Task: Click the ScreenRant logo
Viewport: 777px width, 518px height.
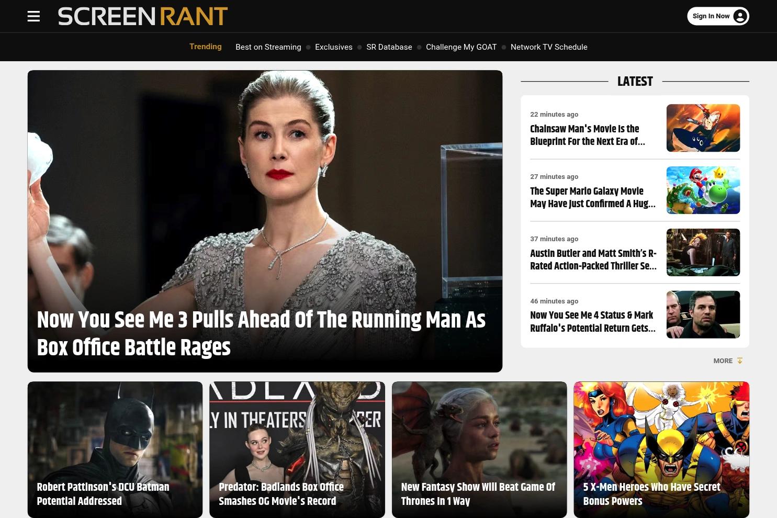Action: coord(142,16)
